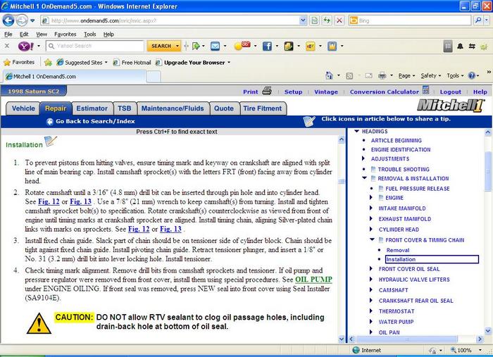Click the smiley messenger icon in toolbar
This screenshot has height=357, width=493.
coord(242,46)
